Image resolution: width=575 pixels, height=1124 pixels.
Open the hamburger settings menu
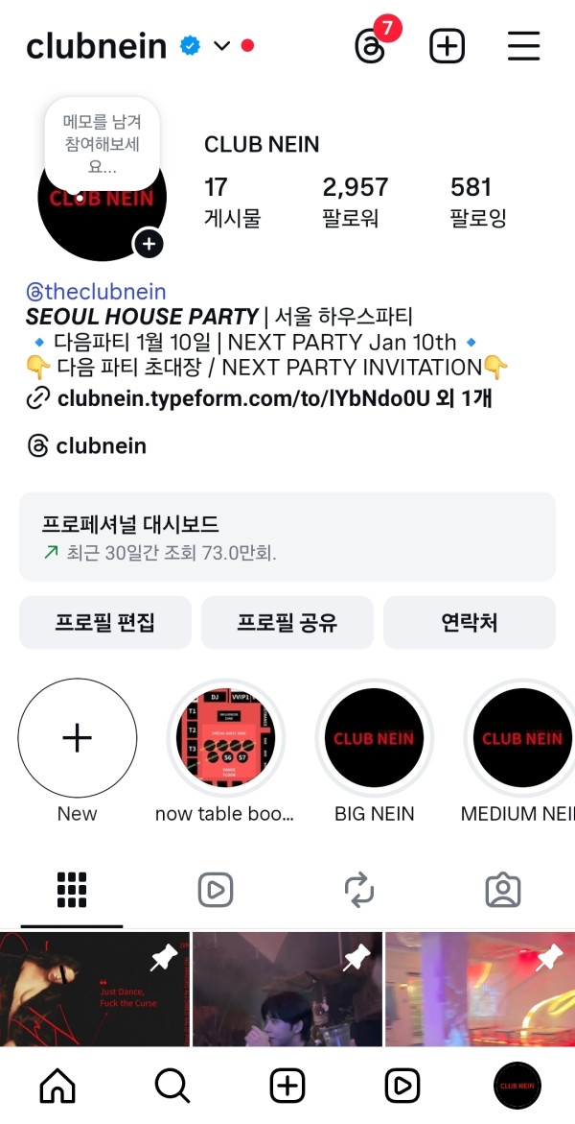pyautogui.click(x=523, y=46)
